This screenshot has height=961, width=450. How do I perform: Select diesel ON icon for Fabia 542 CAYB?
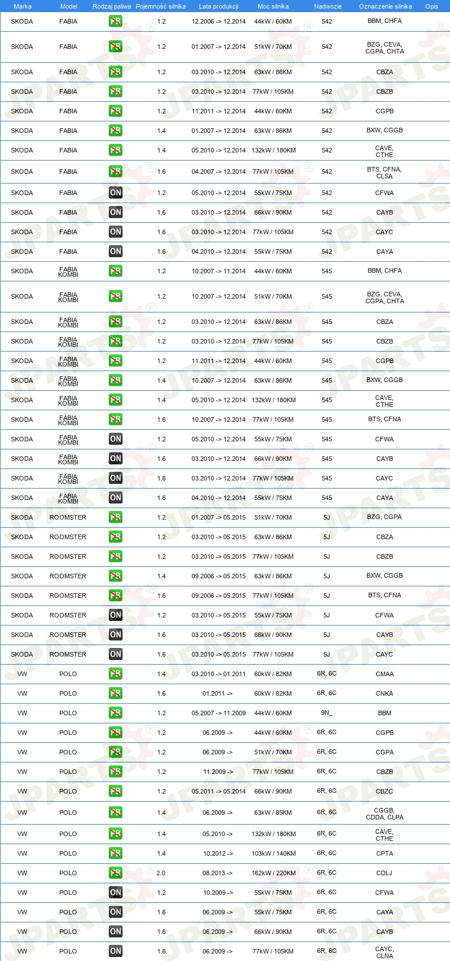tap(116, 212)
